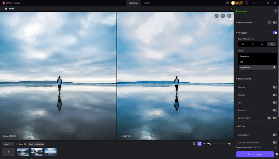Switch to split slider compare view
The height and width of the screenshot is (159, 279).
(194, 144)
